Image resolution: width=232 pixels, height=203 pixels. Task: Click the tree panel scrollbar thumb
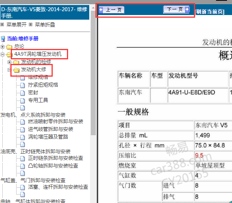[x=93, y=72]
